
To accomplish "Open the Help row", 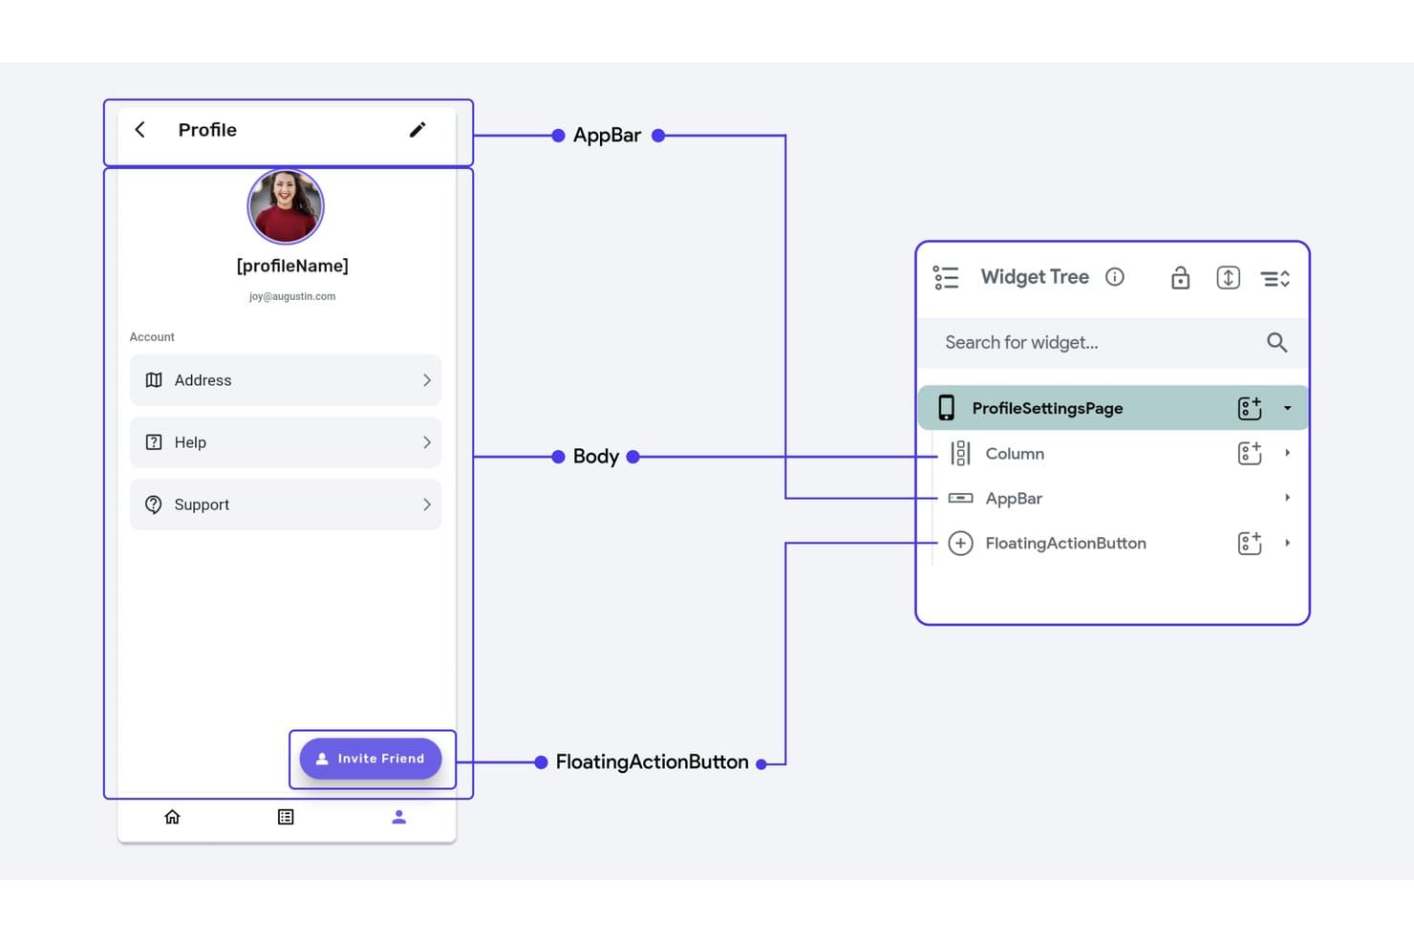I will [286, 442].
